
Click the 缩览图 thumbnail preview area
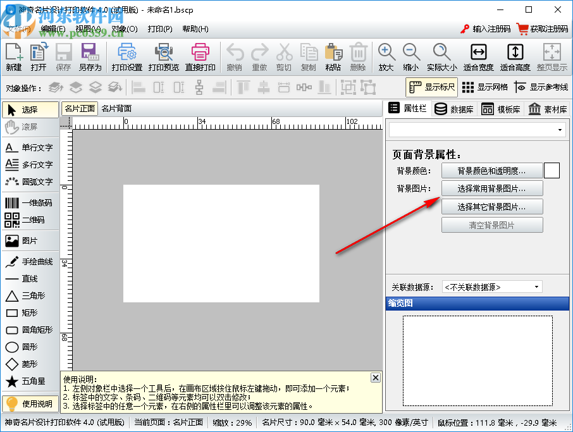point(477,361)
